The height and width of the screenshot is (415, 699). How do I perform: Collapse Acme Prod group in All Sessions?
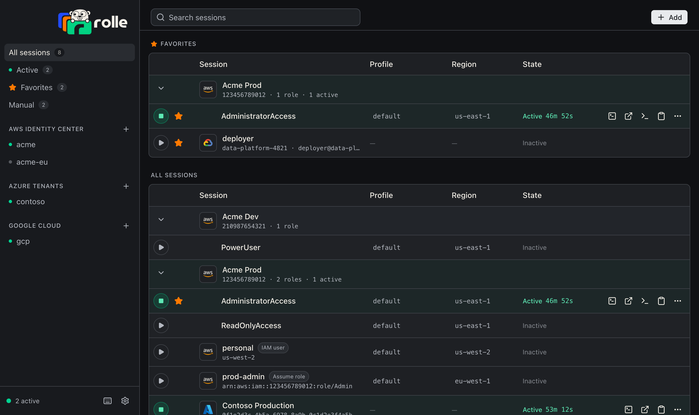coord(161,273)
